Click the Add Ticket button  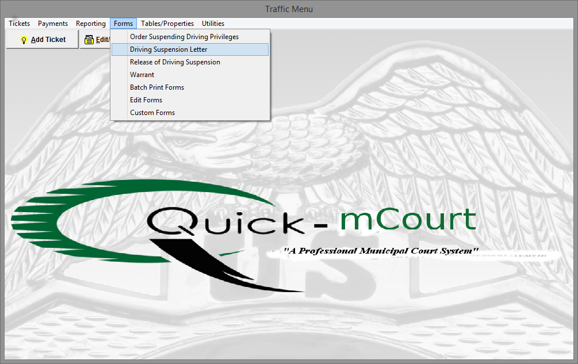tap(43, 40)
